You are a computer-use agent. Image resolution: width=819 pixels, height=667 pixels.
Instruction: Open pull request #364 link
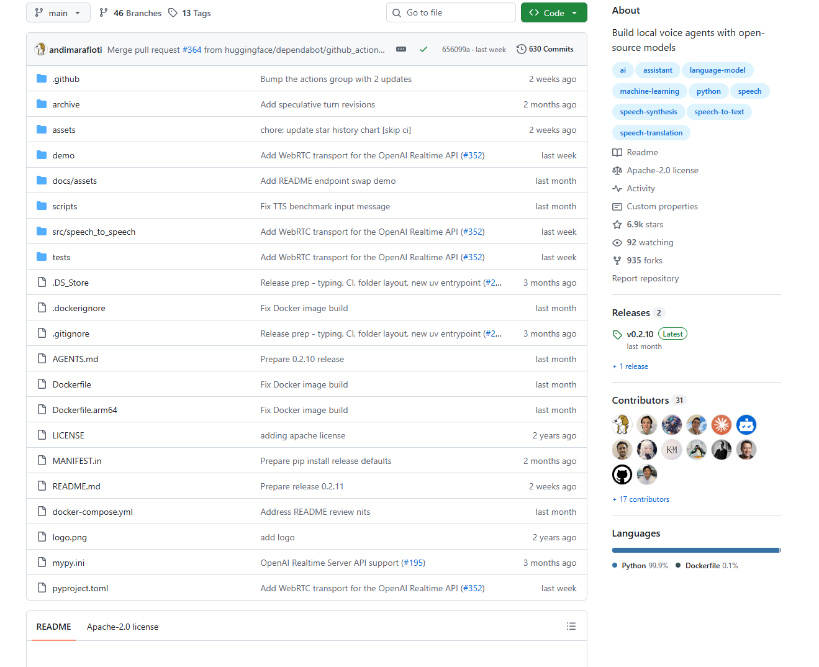click(192, 50)
